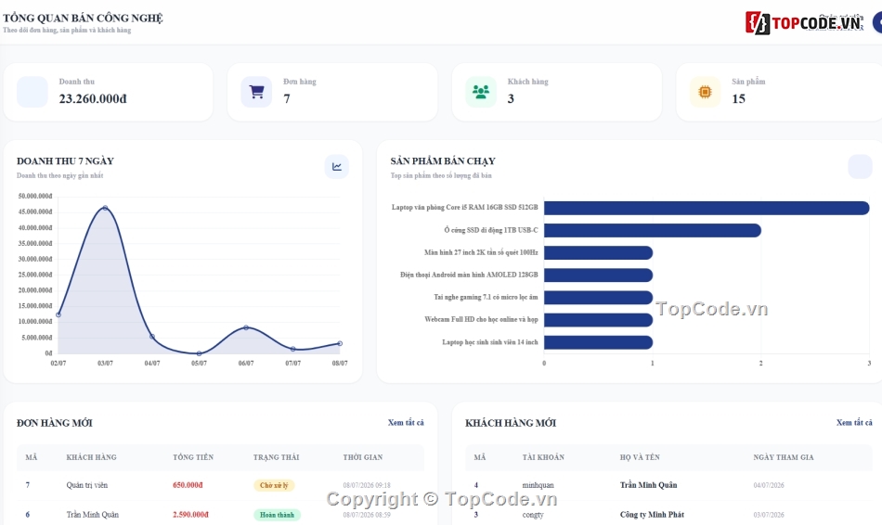Click the 03/07/2026 join date

(x=769, y=514)
